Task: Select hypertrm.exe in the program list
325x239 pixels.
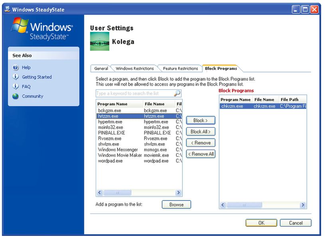Action: [139, 122]
